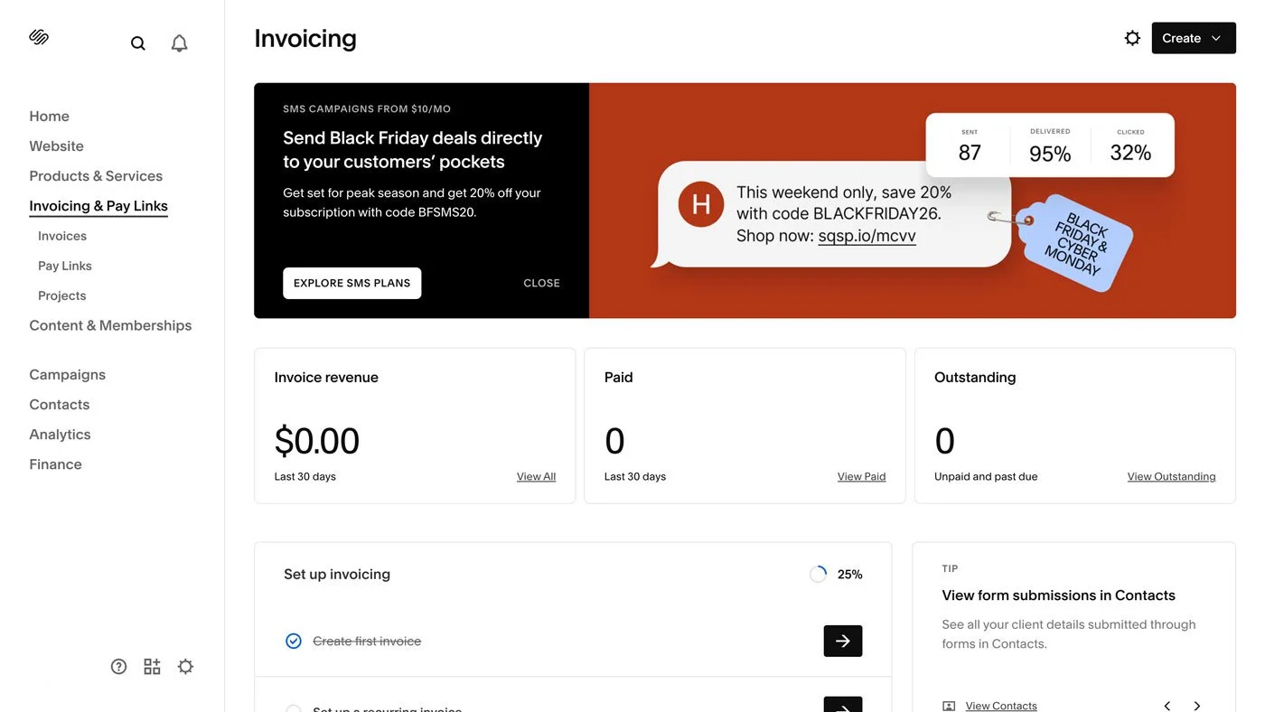Open Projects sub-item
The width and height of the screenshot is (1265, 712).
pyautogui.click(x=62, y=295)
